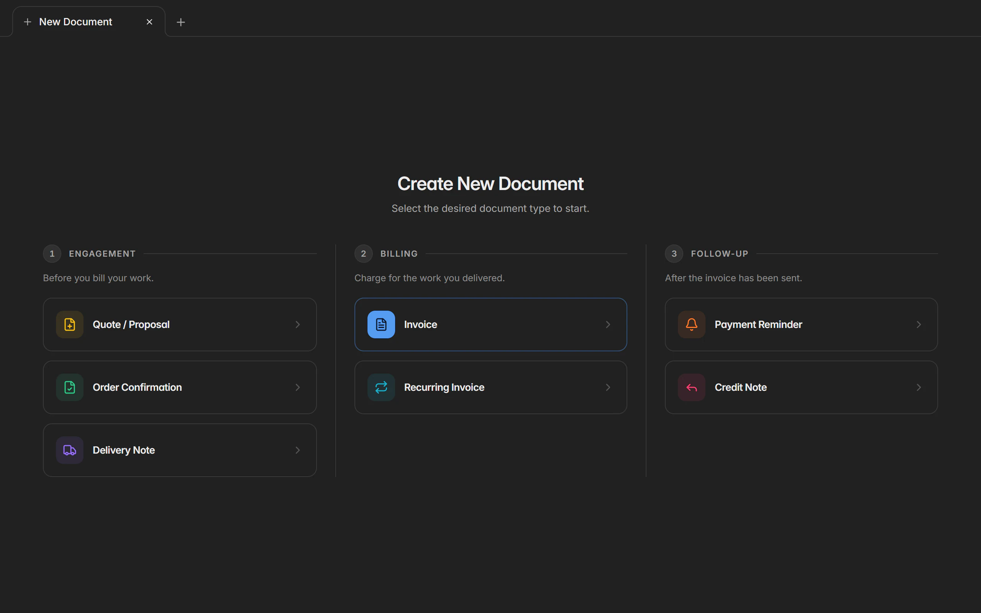The image size is (981, 613).
Task: Click the pink Credit Note return-arrow icon
Action: 692,387
